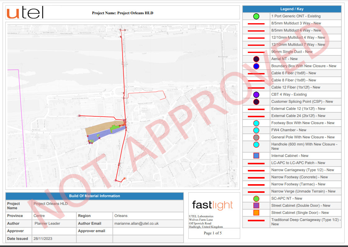Select the "Region" label in the table
348x247 pixels.
click(x=84, y=216)
